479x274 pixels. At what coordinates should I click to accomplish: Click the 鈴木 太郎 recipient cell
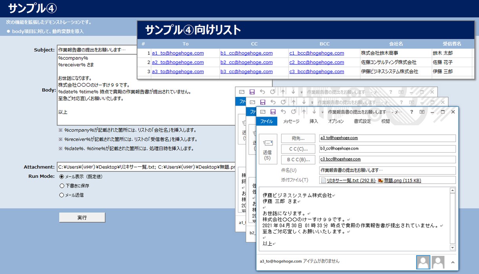point(452,53)
